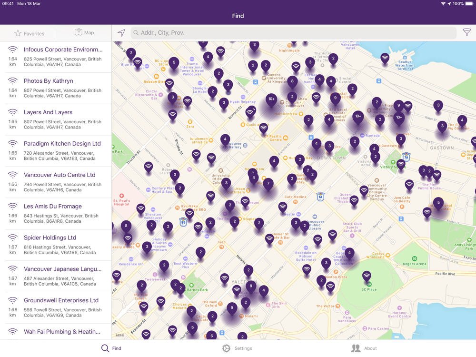Tap the current location arrow icon
This screenshot has width=476, height=357.
click(x=121, y=32)
